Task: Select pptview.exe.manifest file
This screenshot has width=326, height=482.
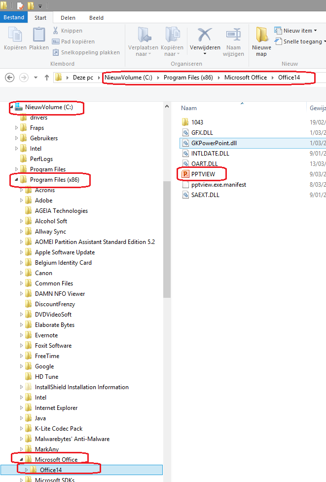Action: [x=218, y=184]
